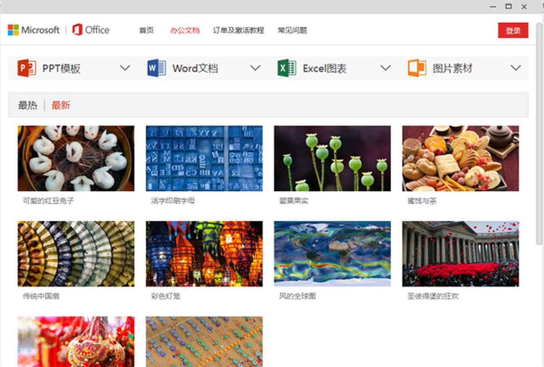Click the orange picture icon beside 图片素材
Viewport: 544px width, 367px height.
point(417,68)
